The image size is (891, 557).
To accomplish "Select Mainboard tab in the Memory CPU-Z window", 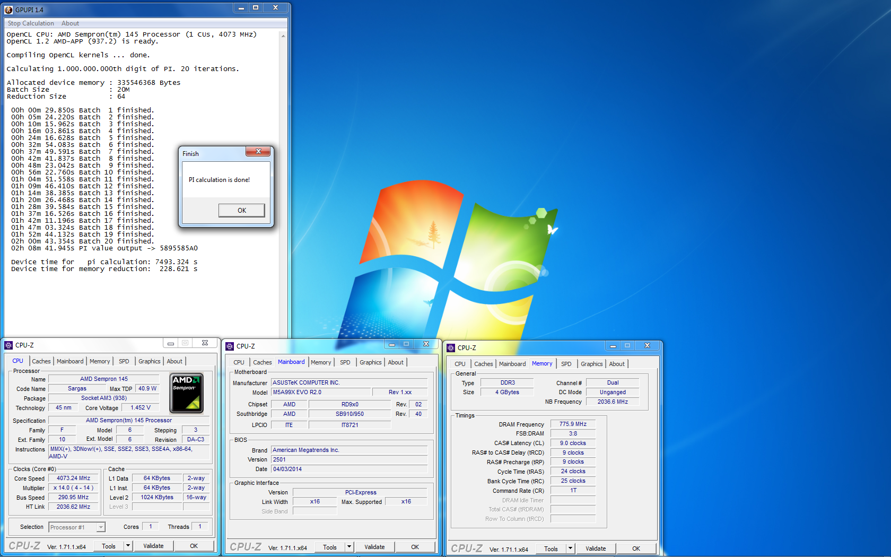I will pyautogui.click(x=512, y=364).
